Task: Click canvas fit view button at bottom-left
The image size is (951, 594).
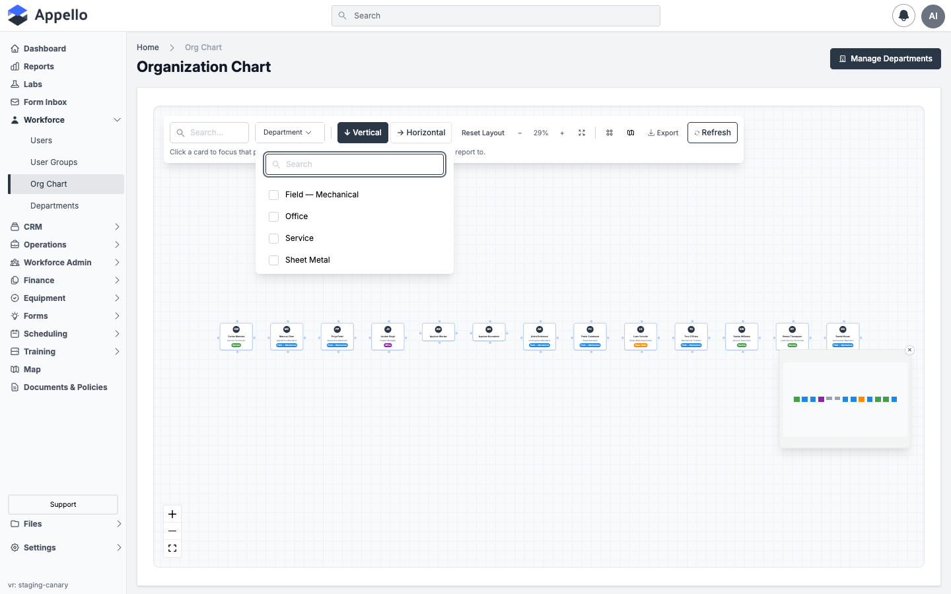Action: pyautogui.click(x=172, y=548)
